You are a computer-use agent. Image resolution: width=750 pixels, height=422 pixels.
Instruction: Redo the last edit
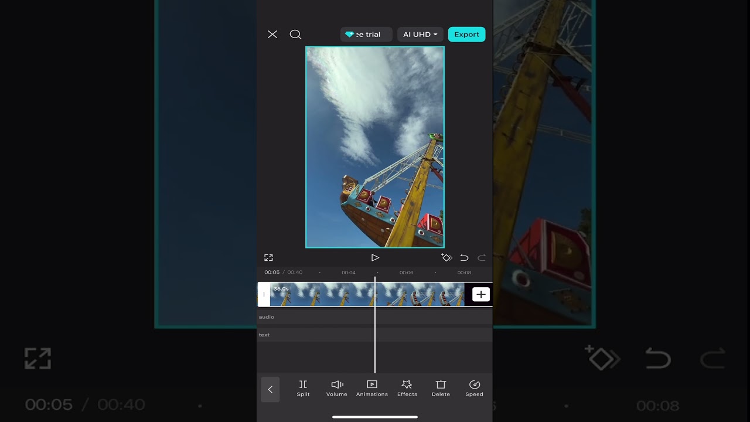point(482,258)
